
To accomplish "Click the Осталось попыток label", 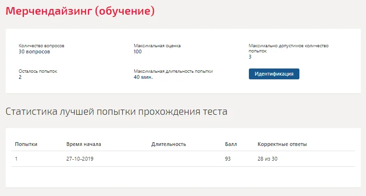I will [x=38, y=71].
